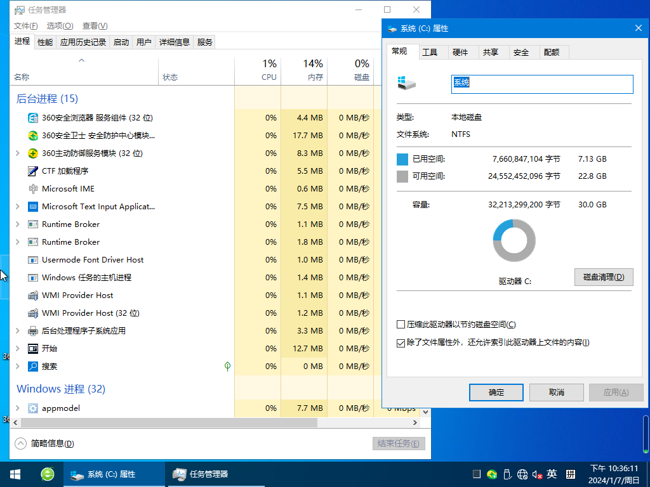Click the WMI Provider Host (32 位) icon
The height and width of the screenshot is (487, 650).
pos(33,313)
